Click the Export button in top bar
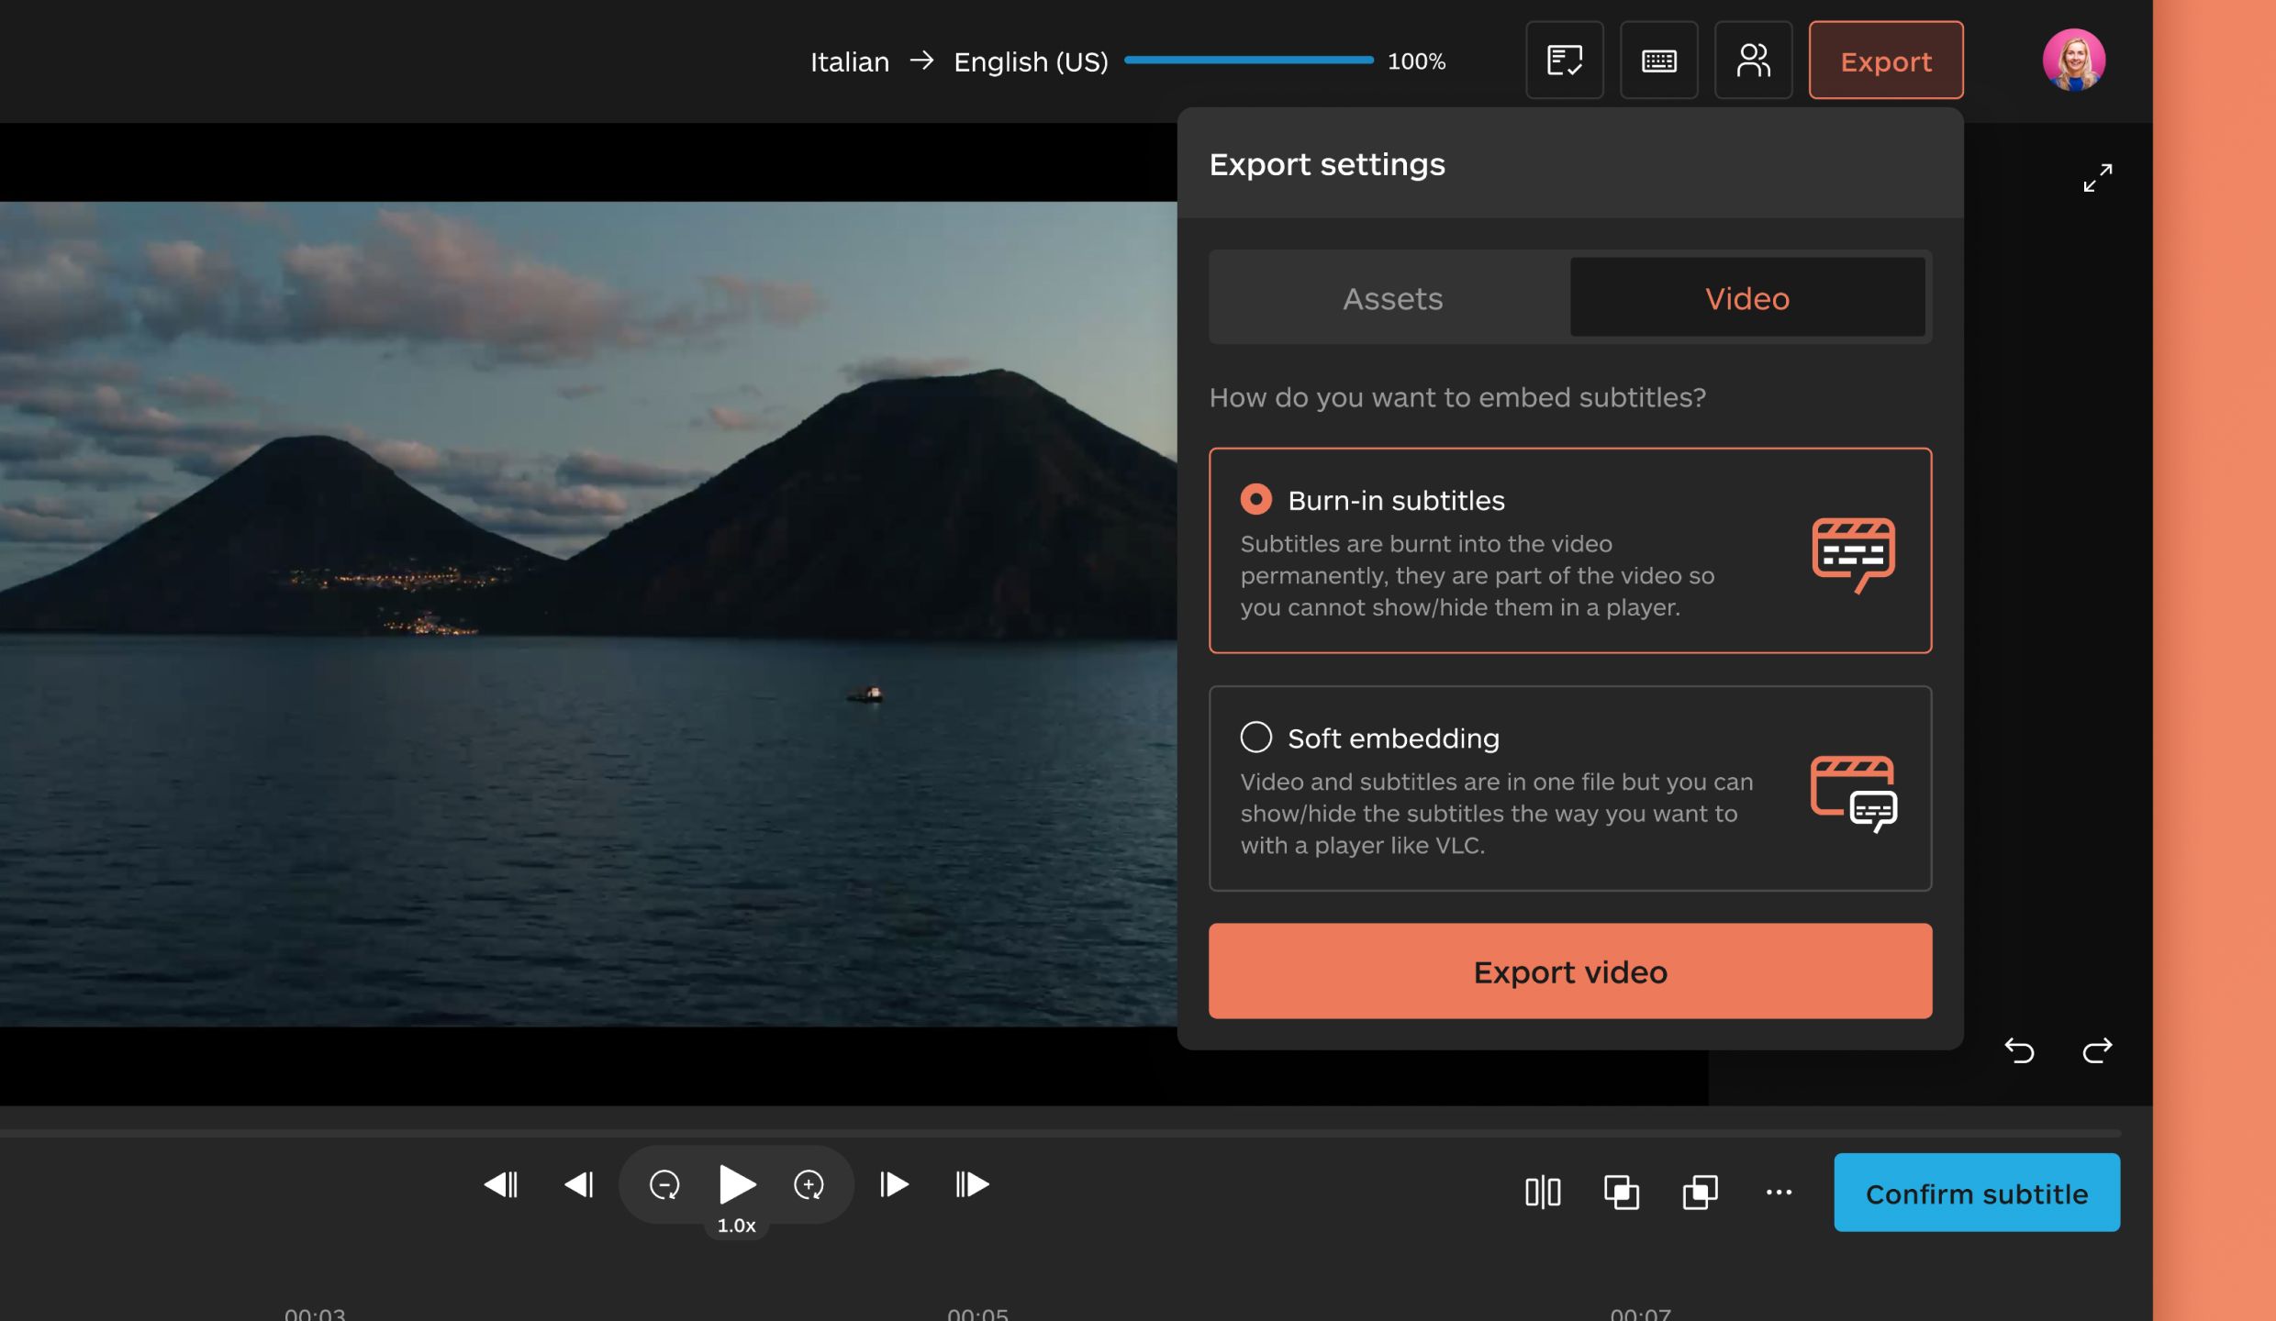The image size is (2276, 1321). (x=1886, y=61)
